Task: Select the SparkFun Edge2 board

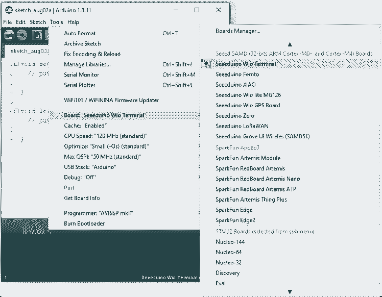Action: [x=290, y=220]
